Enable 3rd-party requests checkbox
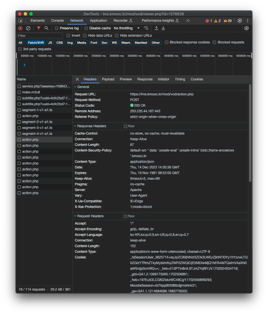The width and height of the screenshot is (268, 314). pyautogui.click(x=20, y=49)
